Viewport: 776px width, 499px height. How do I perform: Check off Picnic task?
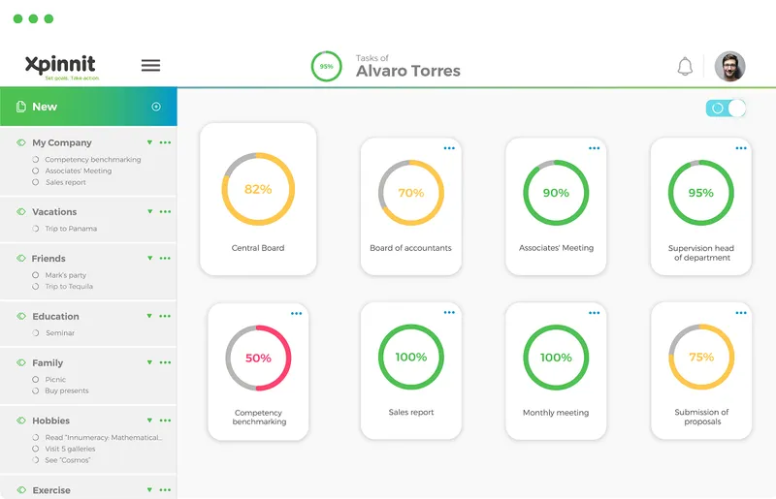[x=35, y=379]
